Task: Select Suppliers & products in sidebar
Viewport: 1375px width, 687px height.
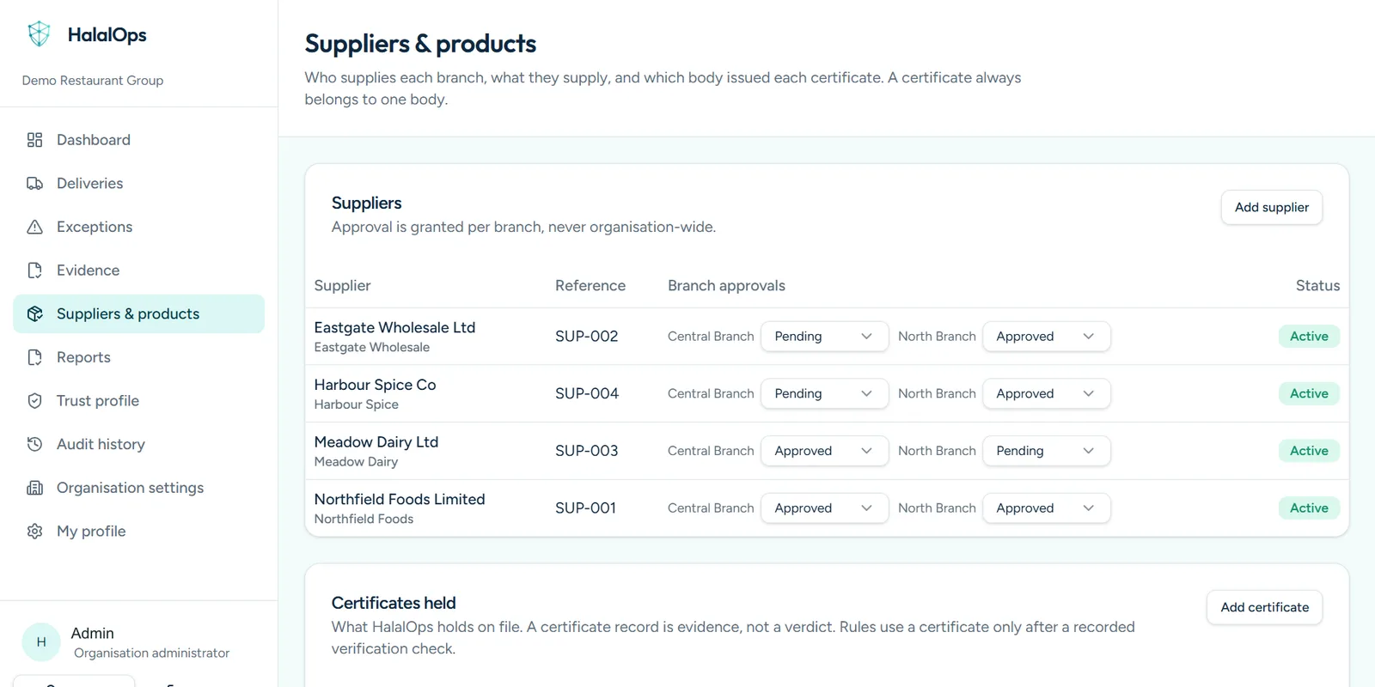Action: [138, 314]
